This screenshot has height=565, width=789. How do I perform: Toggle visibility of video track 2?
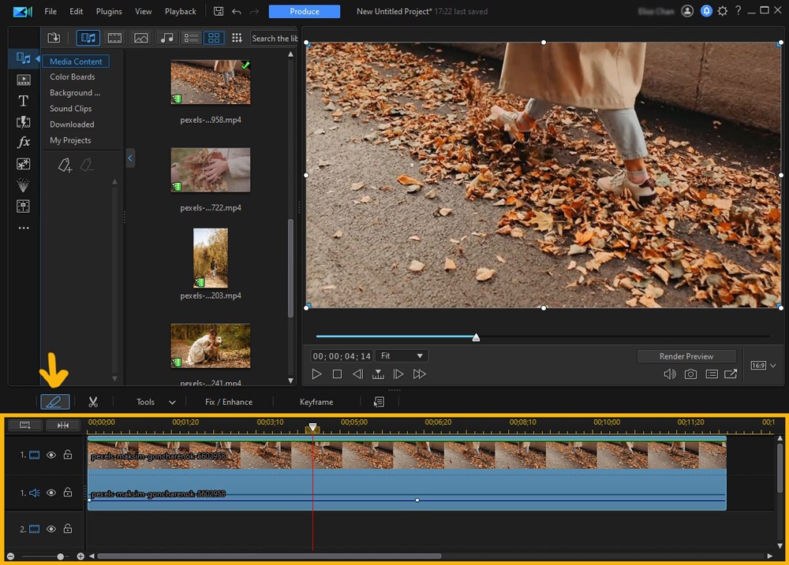click(50, 529)
